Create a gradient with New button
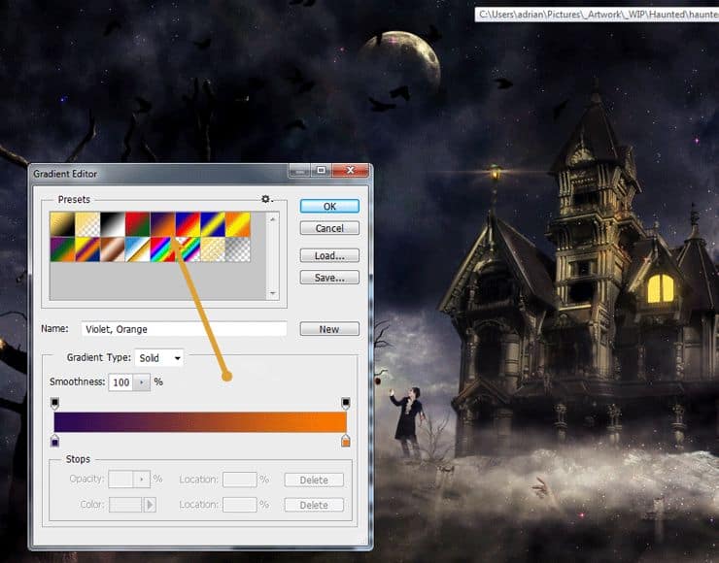Viewport: 719px width, 563px height. [x=329, y=329]
